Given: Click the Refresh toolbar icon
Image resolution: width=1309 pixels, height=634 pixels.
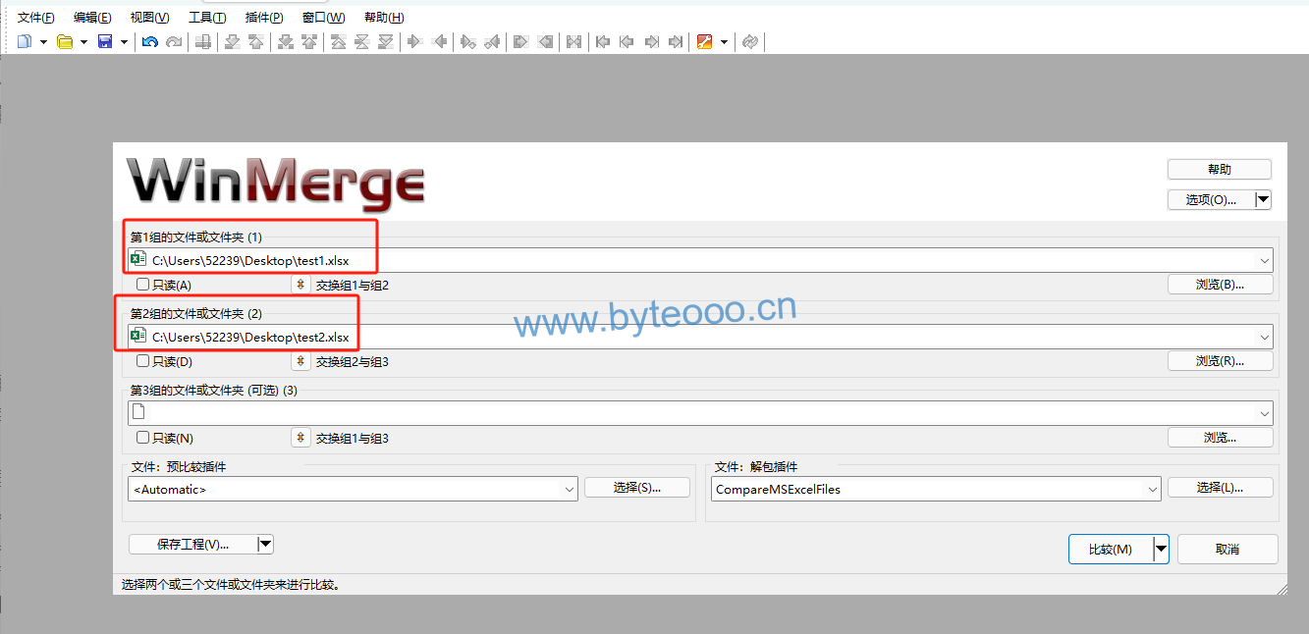Looking at the screenshot, I should 749,41.
